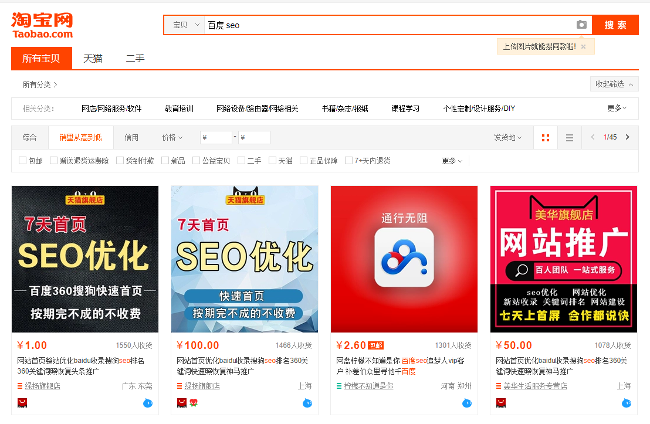Screen dimensions: 650x424
Task: Tick the 赠送退货运费险 checkbox
Action: pyautogui.click(x=53, y=161)
